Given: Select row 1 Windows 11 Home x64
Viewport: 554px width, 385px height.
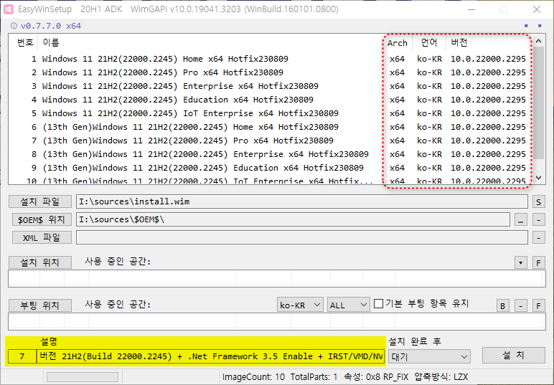Looking at the screenshot, I should pyautogui.click(x=271, y=59).
